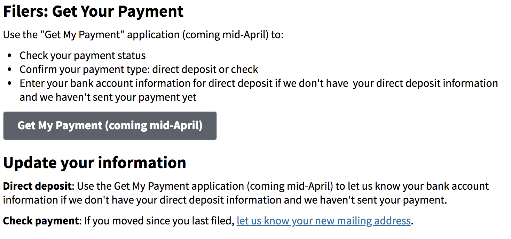The width and height of the screenshot is (511, 239).
Task: Open the new mailing address link
Action: tap(324, 221)
